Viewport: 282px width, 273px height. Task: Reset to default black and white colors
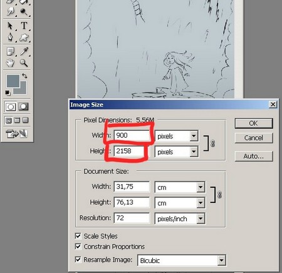[8, 93]
